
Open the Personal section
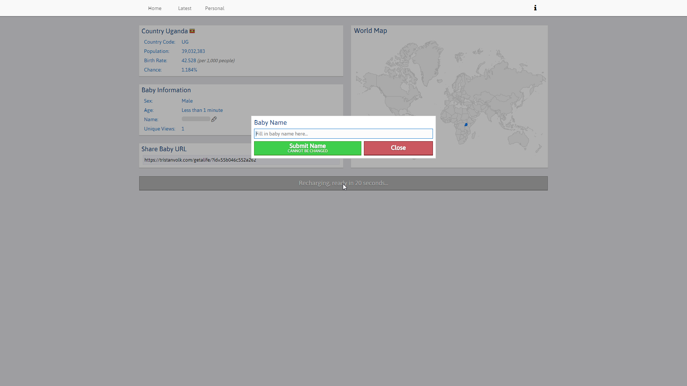(214, 8)
